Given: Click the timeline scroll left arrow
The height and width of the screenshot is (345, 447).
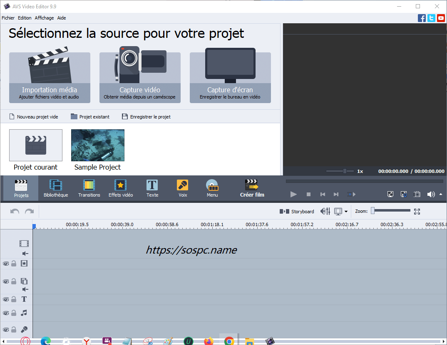Looking at the screenshot, I should tap(3, 341).
